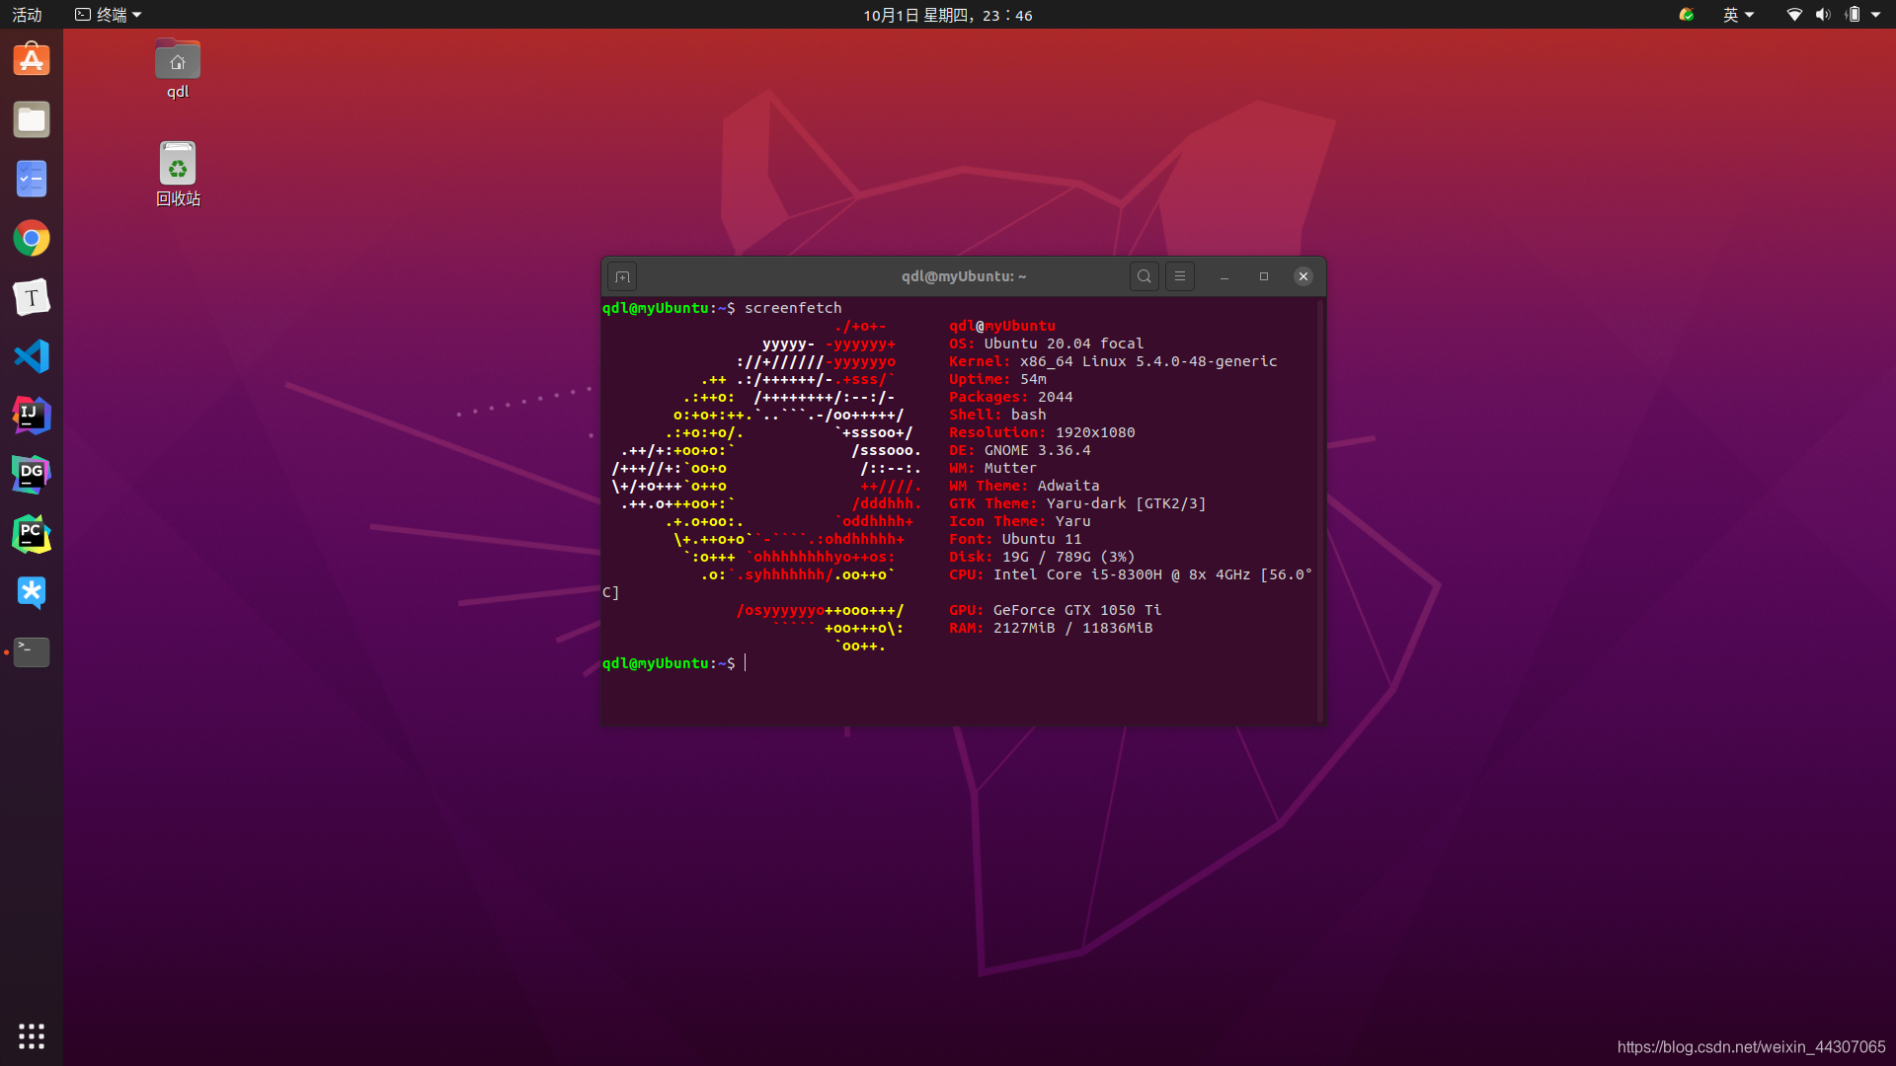The image size is (1896, 1066).
Task: Open Ubuntu Software from the dock
Action: tap(32, 60)
